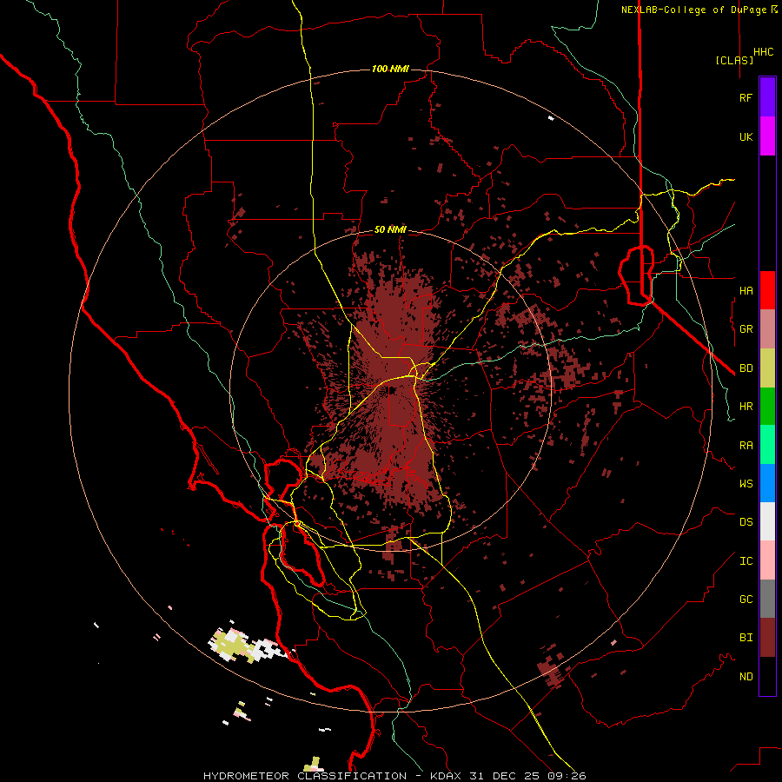Click the WS blue color swatch
This screenshot has height=782, width=782.
click(x=767, y=483)
